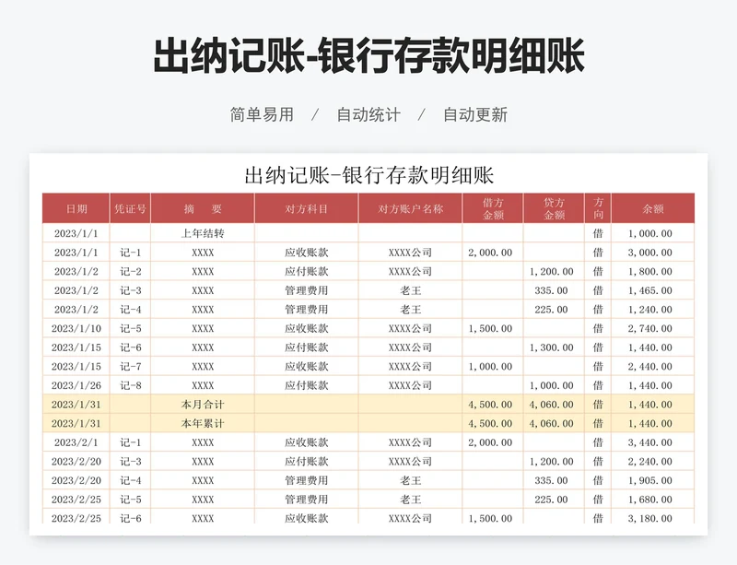The image size is (737, 565).
Task: Select balance cell 1,905.00
Action: (653, 480)
